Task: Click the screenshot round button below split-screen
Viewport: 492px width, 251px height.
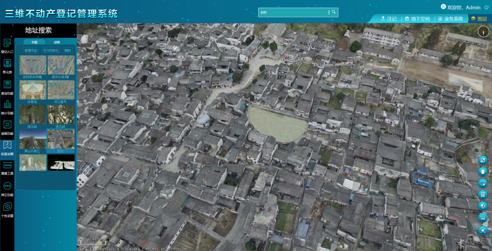Action: [x=482, y=183]
